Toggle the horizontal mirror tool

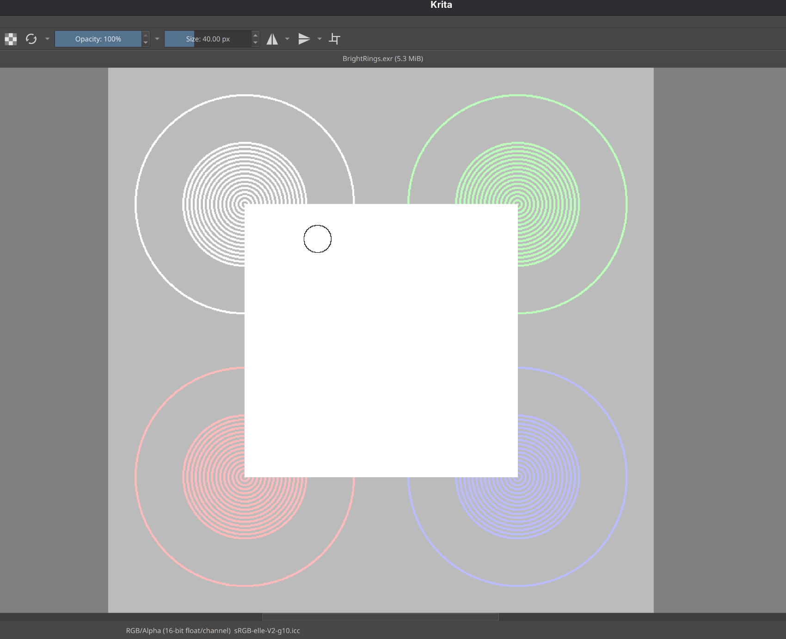[272, 39]
